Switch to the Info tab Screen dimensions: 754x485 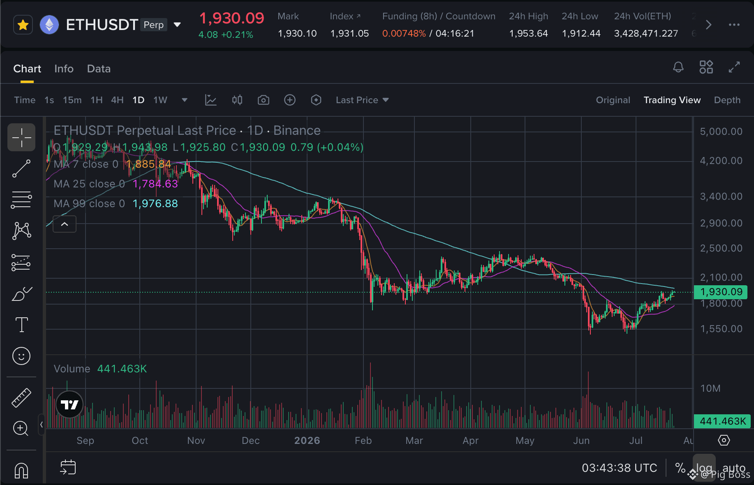pos(64,69)
